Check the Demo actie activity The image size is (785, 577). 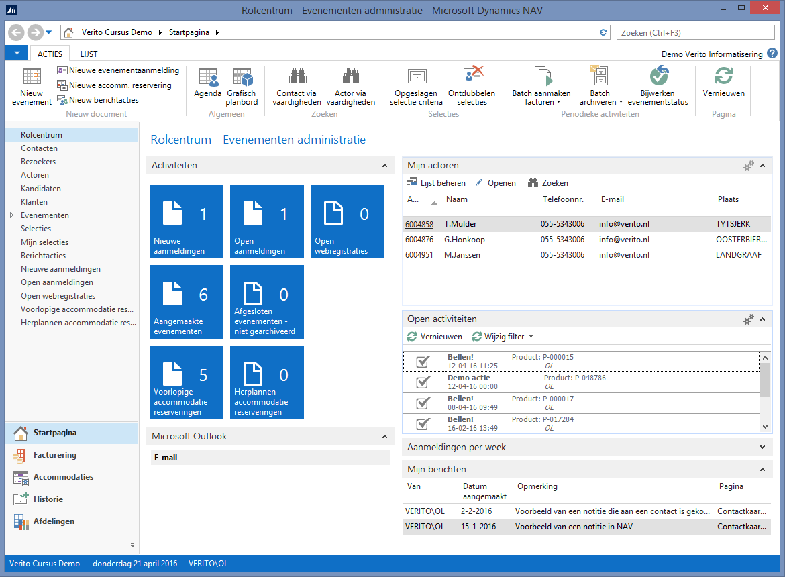click(x=423, y=382)
